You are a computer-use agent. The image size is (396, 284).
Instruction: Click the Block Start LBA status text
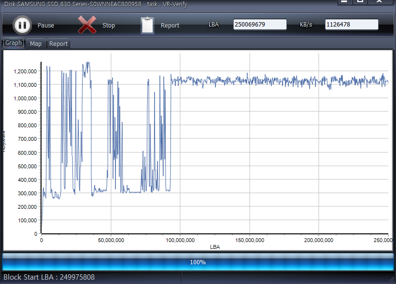click(49, 277)
